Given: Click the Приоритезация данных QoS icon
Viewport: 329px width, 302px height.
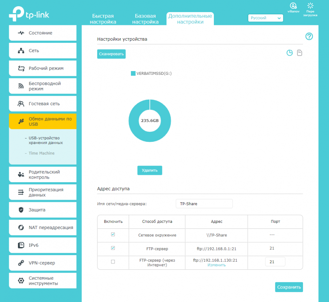Looking at the screenshot, I should 21,192.
